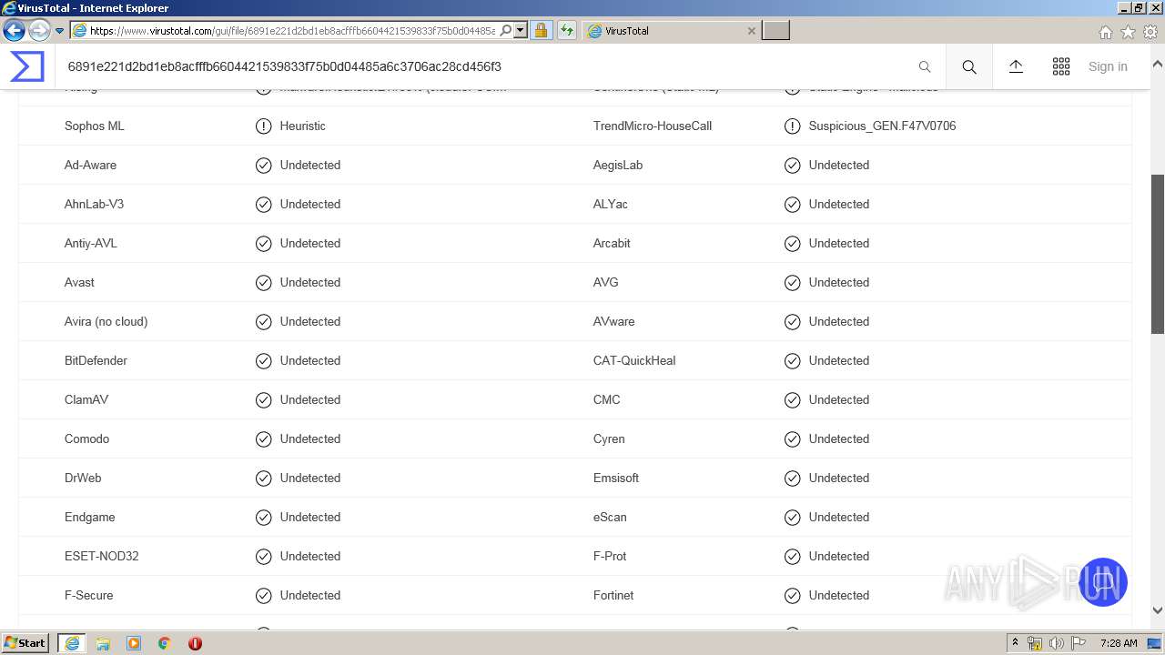Click the F-Prot engine name
This screenshot has width=1165, height=655.
pyautogui.click(x=610, y=556)
